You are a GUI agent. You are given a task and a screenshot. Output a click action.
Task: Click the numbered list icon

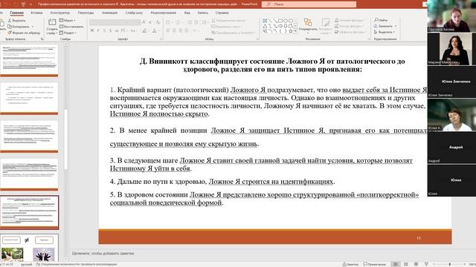tap(178, 22)
